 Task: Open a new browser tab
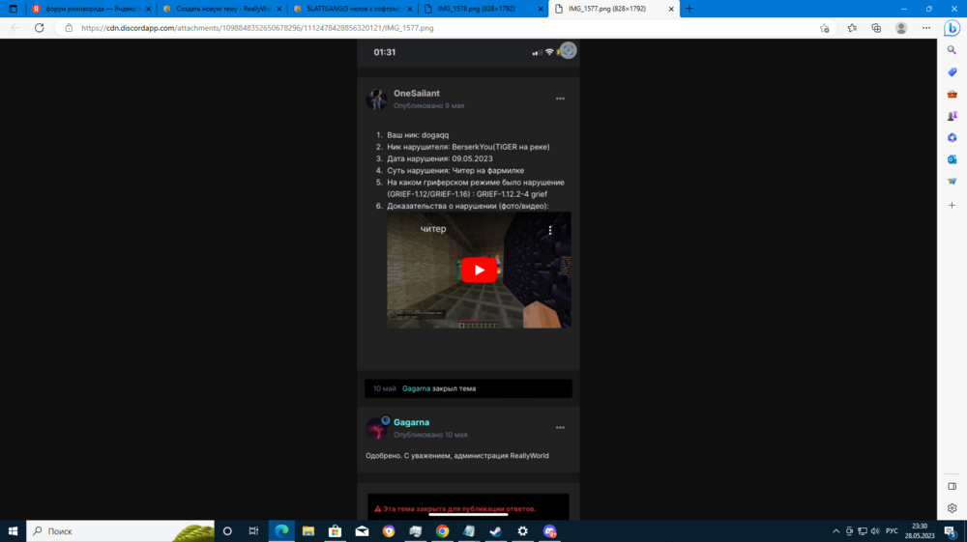(x=689, y=9)
